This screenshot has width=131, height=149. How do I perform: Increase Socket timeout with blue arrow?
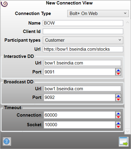118,123
